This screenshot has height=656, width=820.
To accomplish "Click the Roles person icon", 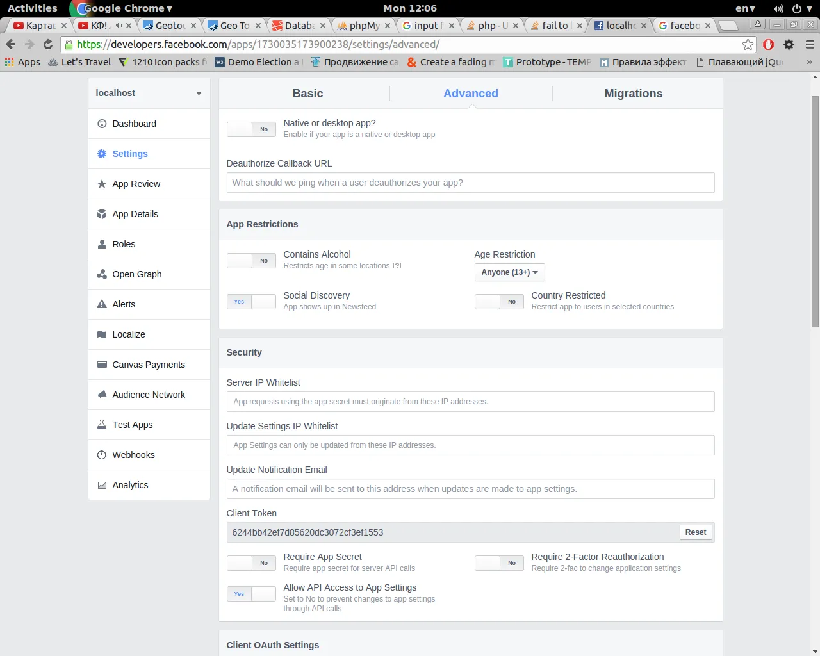I will (102, 244).
